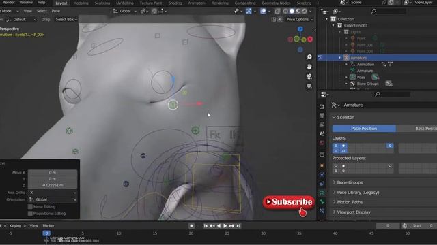
Task: Enable the Mirror Editing checkbox
Action: click(x=30, y=207)
